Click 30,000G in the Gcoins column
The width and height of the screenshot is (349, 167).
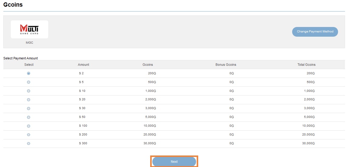(150, 143)
